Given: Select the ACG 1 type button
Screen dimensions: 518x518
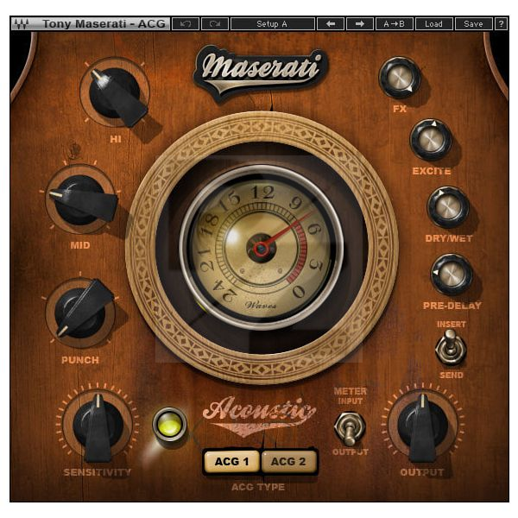Looking at the screenshot, I should tap(231, 461).
